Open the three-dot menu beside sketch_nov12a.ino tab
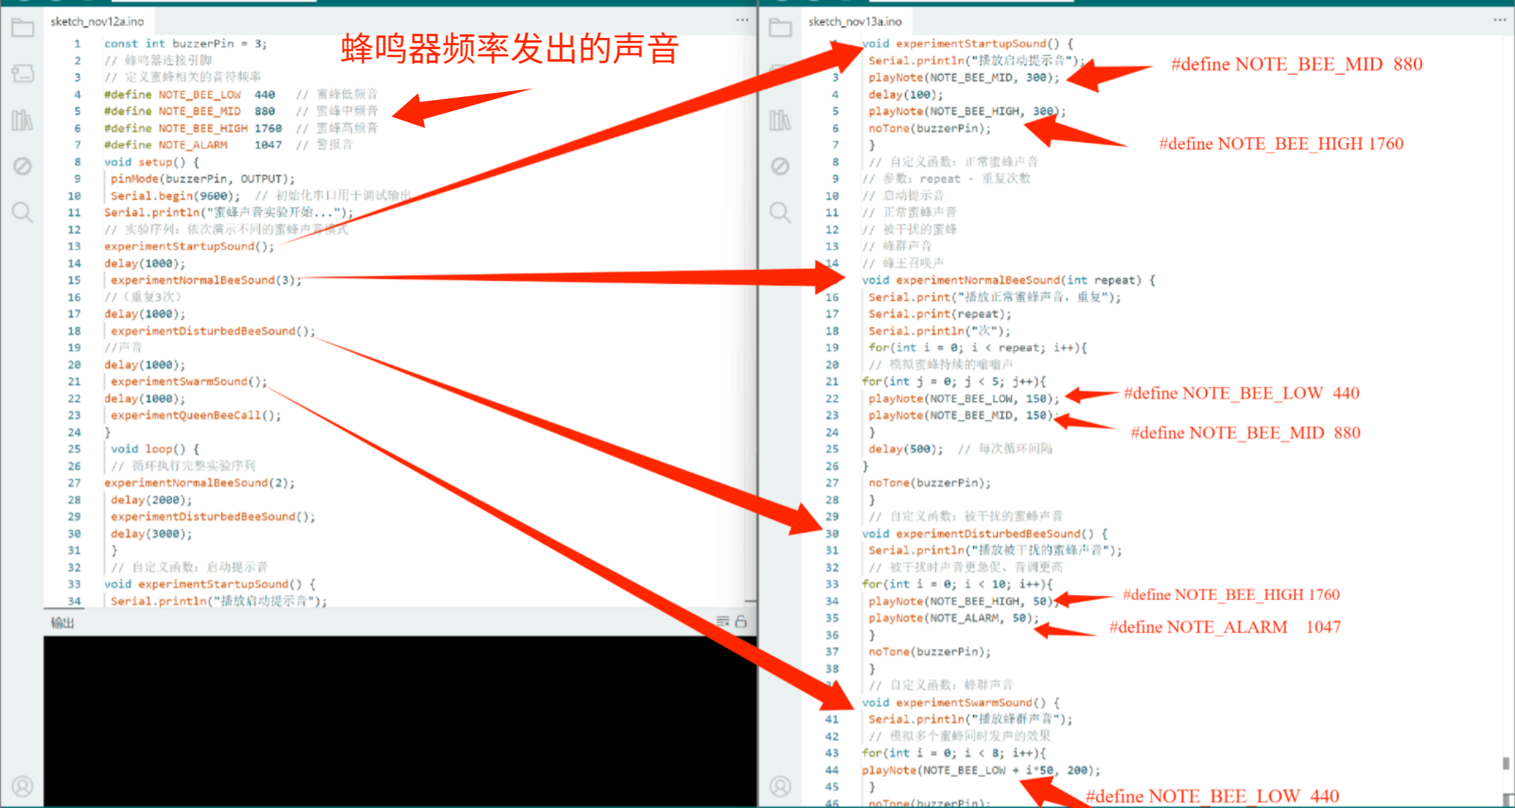Viewport: 1515px width, 808px height. point(742,20)
